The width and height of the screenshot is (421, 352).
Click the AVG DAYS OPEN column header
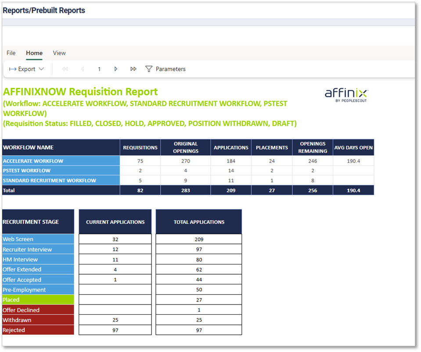(x=353, y=148)
